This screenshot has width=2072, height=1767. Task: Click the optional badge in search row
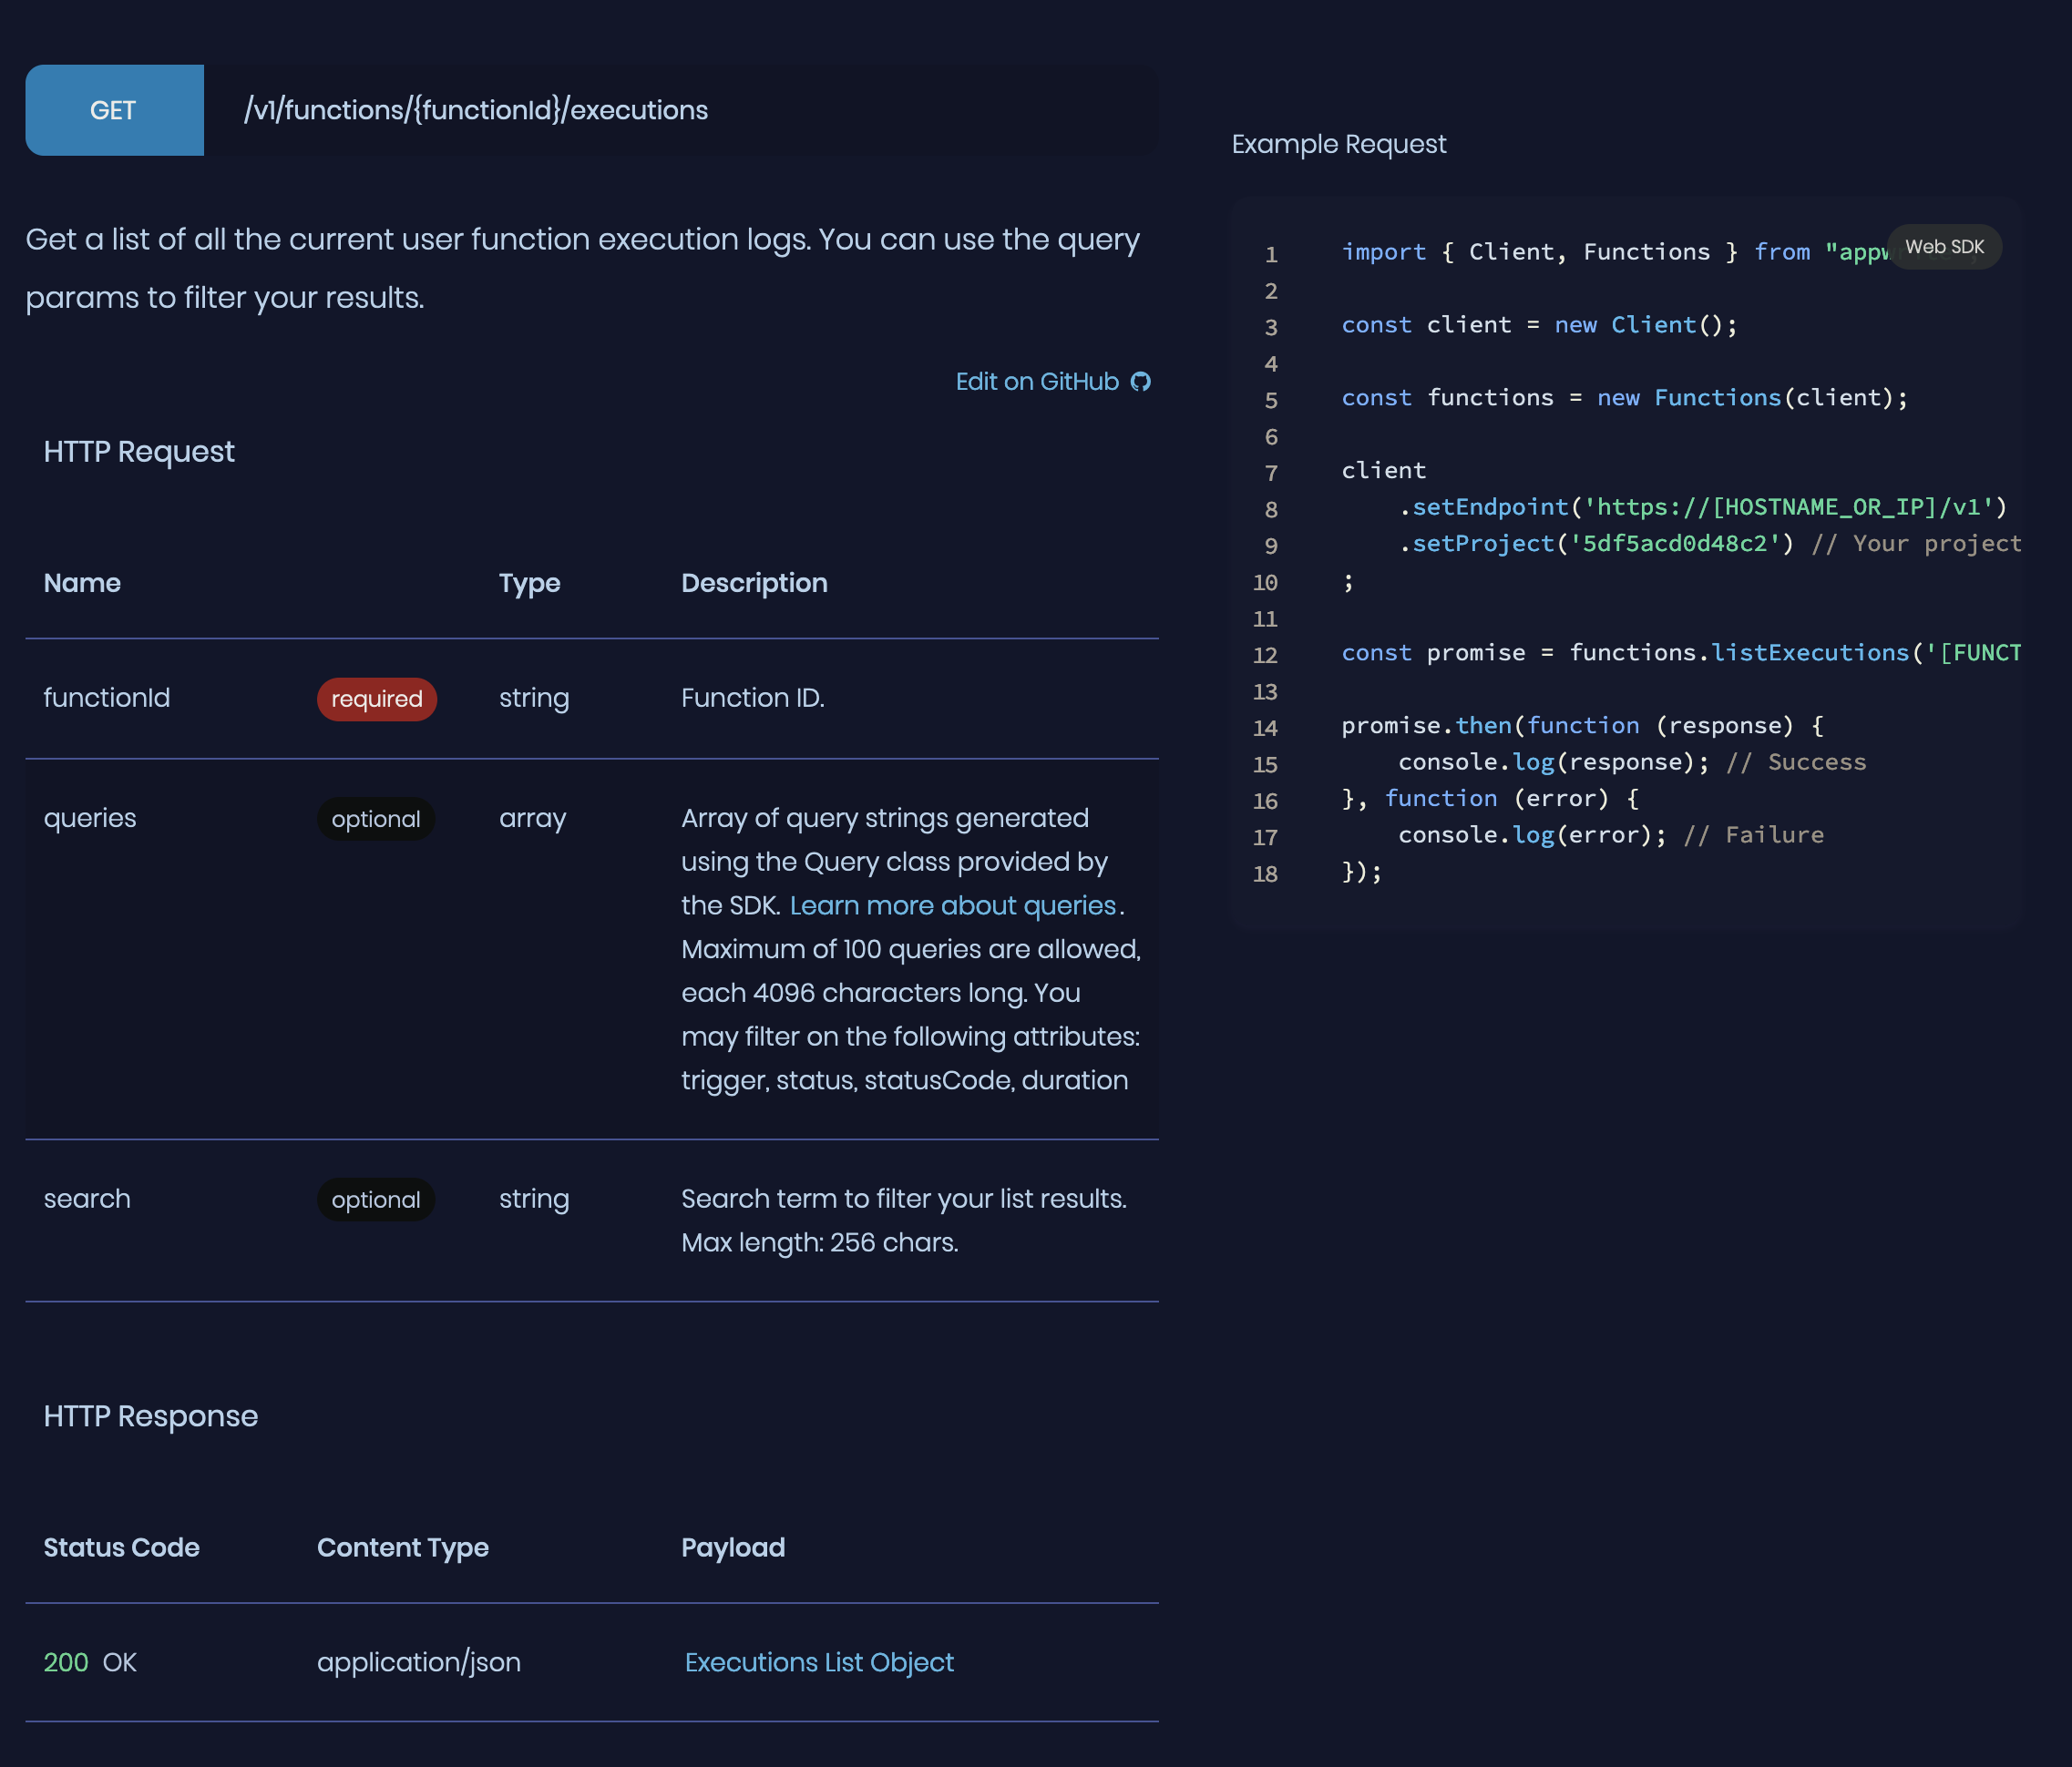376,1200
